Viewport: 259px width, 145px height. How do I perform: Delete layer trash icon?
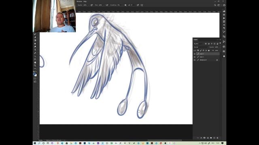pyautogui.click(x=217, y=138)
